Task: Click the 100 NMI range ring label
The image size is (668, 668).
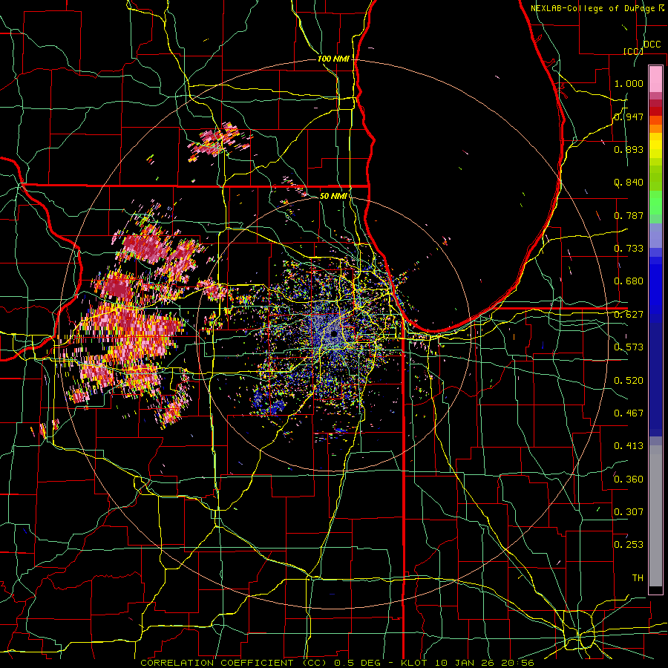Action: pos(333,59)
